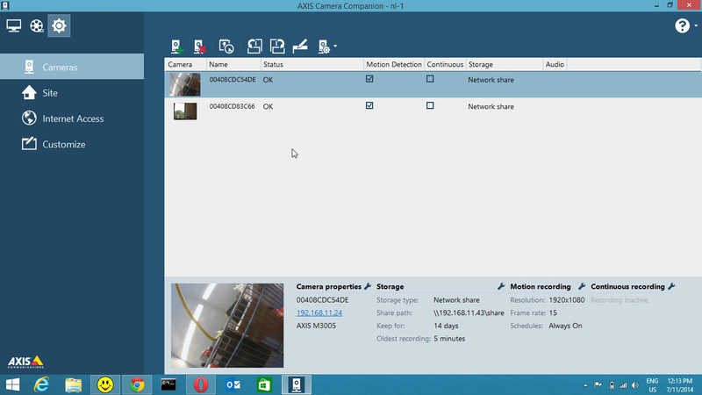Open the Recordings film reel workspace
Viewport: 702px width, 395px height.
[37, 26]
